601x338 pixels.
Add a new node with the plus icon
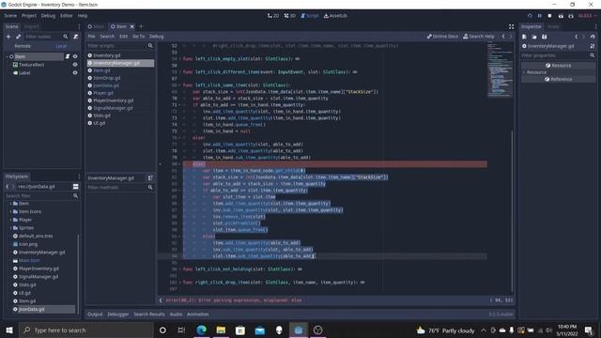(x=8, y=37)
